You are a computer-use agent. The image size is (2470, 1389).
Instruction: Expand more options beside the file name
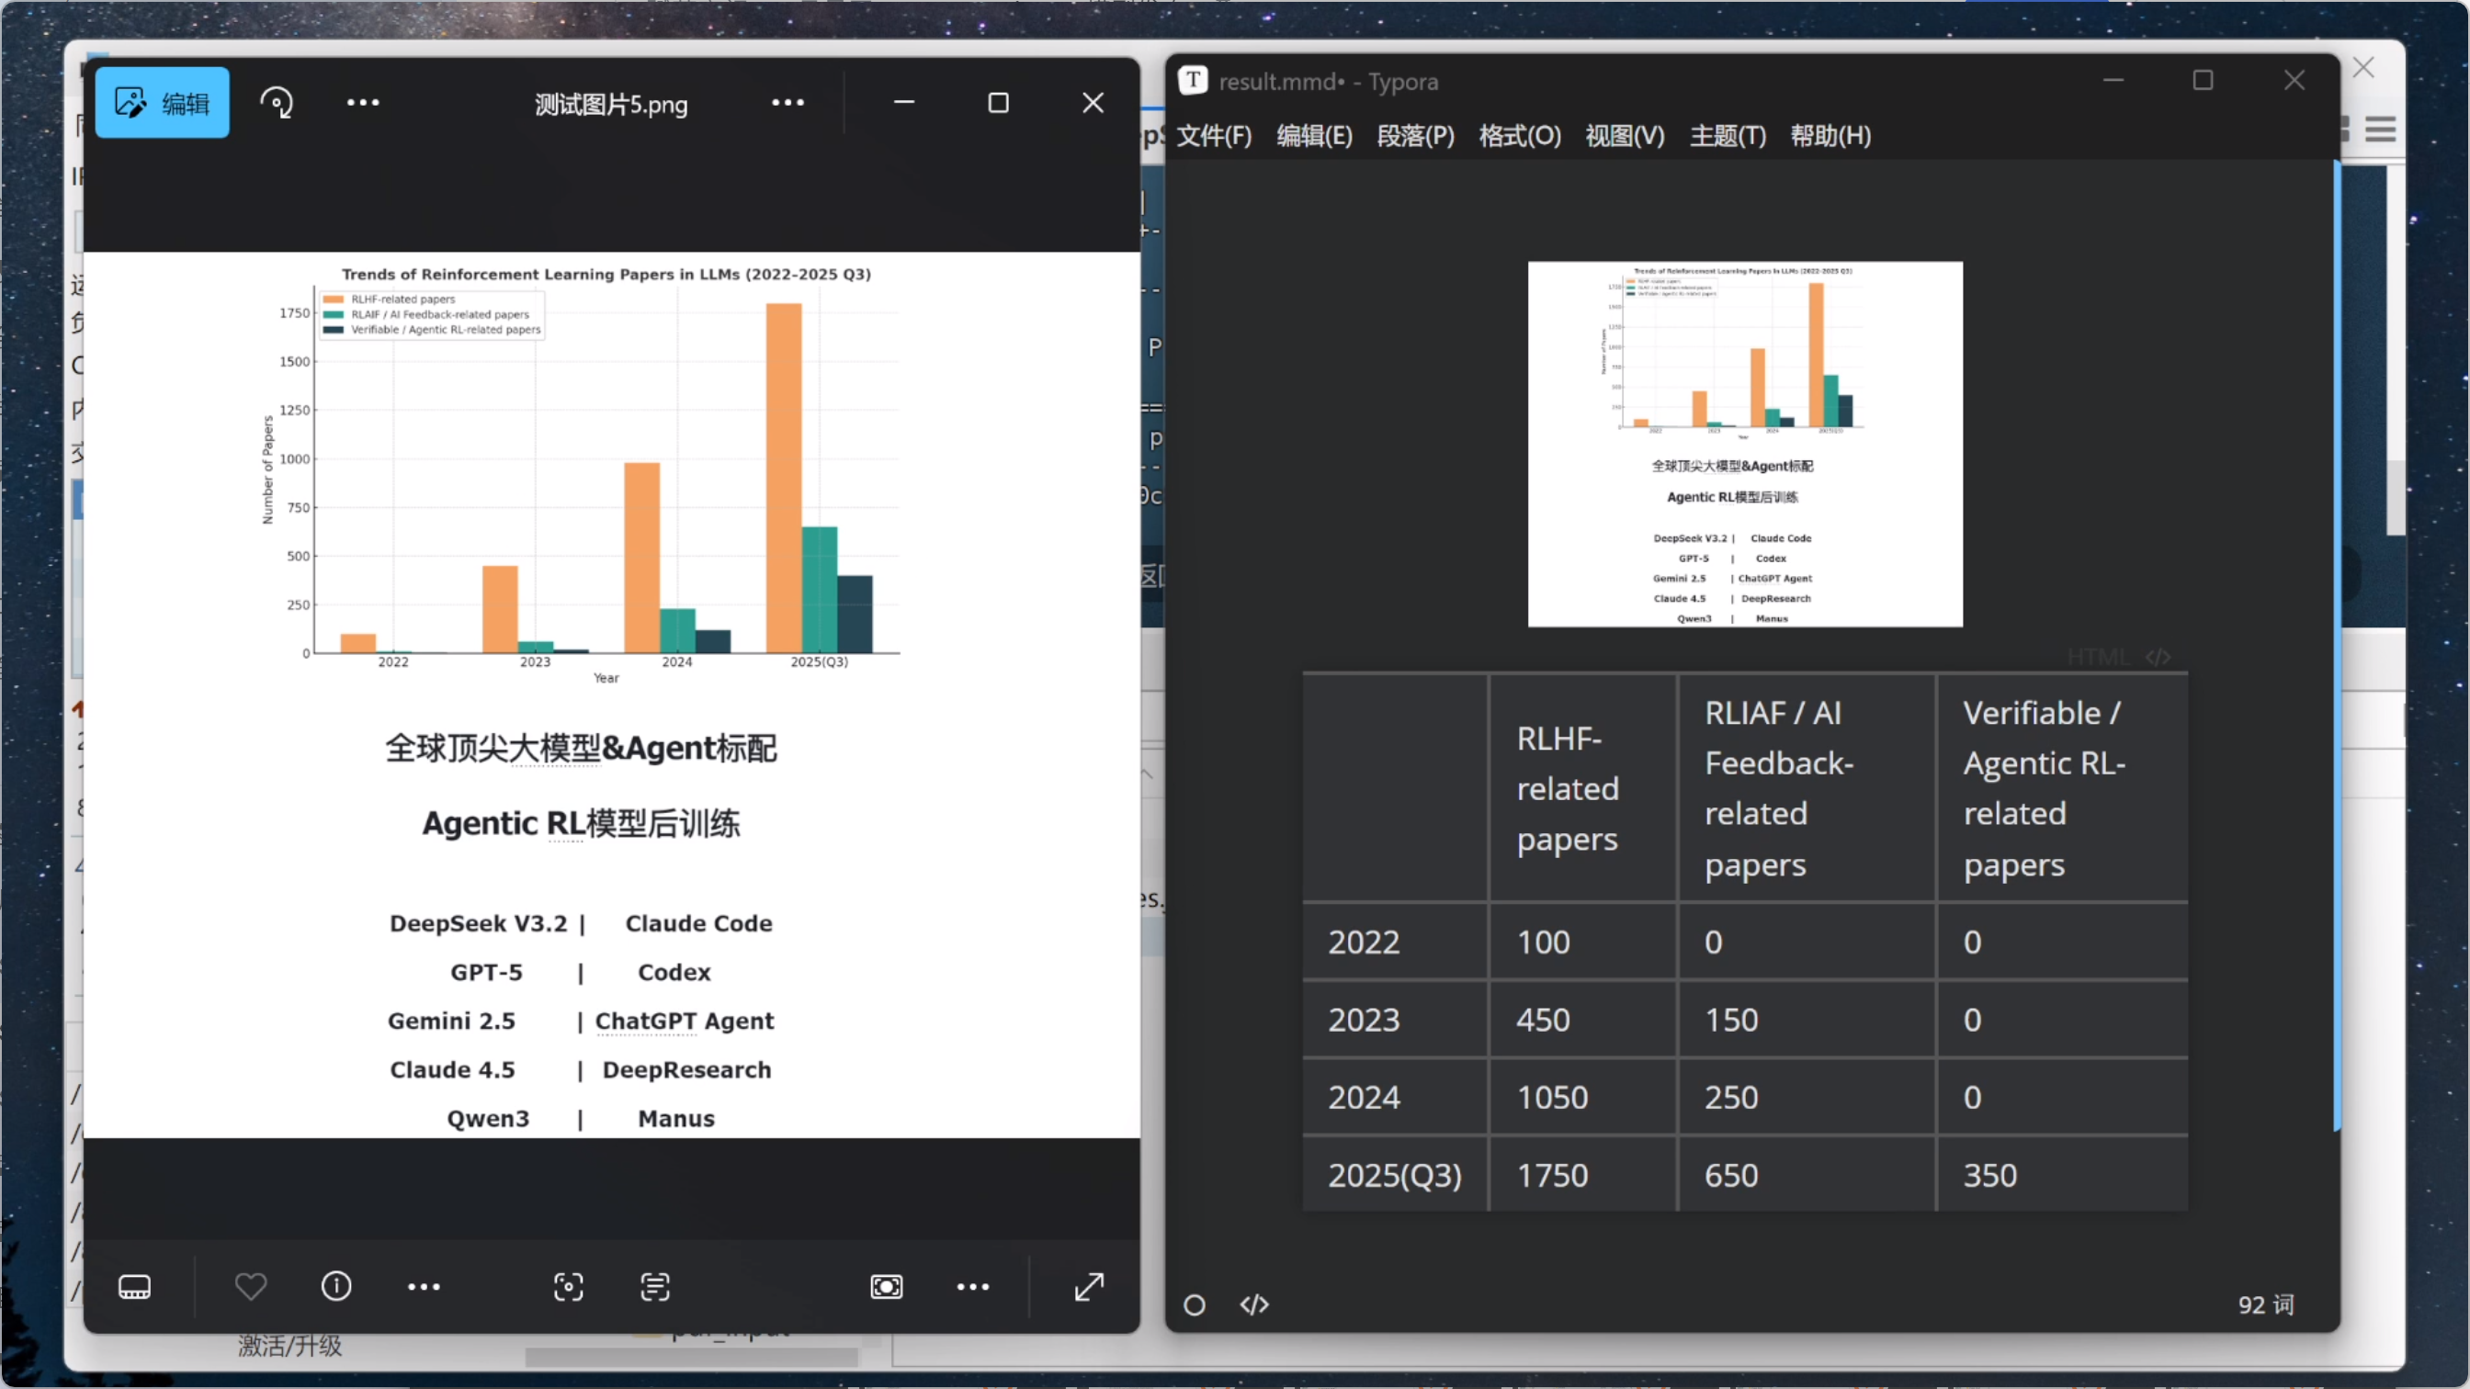(787, 103)
